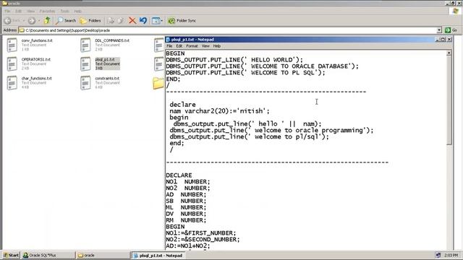The width and height of the screenshot is (463, 260).
Task: Expand the address bar dropdown
Action: pyautogui.click(x=439, y=30)
